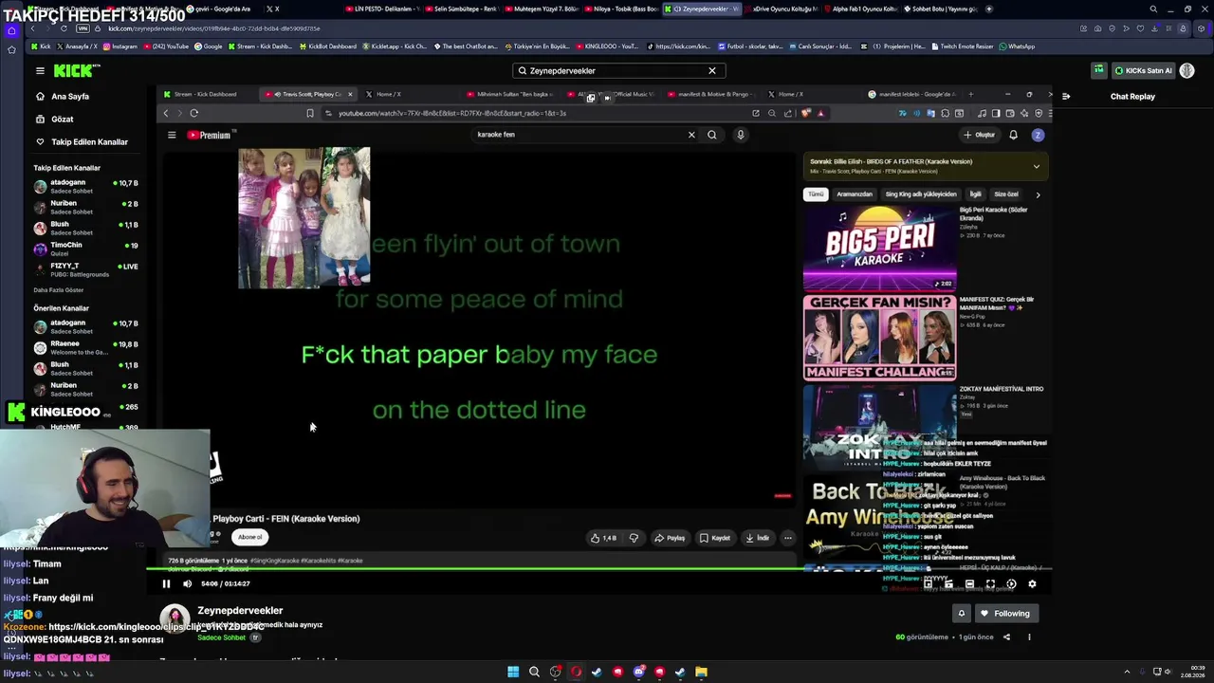Screen dimensions: 1214x683
Task: Click the YouTube Oluştur button
Action: 980,135
